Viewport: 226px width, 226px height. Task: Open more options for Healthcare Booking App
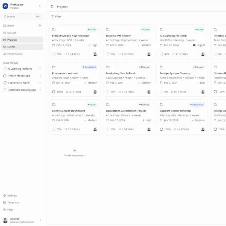[40, 90]
